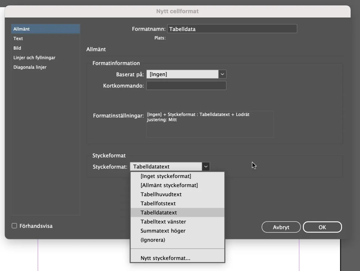The image size is (360, 271).
Task: Enable the Förhandsvisa checkbox
Action: [14, 226]
